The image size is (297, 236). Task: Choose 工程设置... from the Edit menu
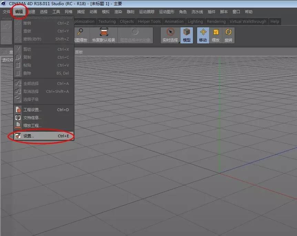44,110
